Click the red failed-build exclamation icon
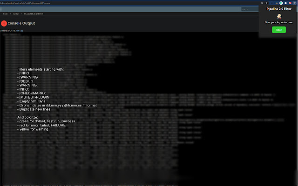298x186 pixels. pos(4,23)
